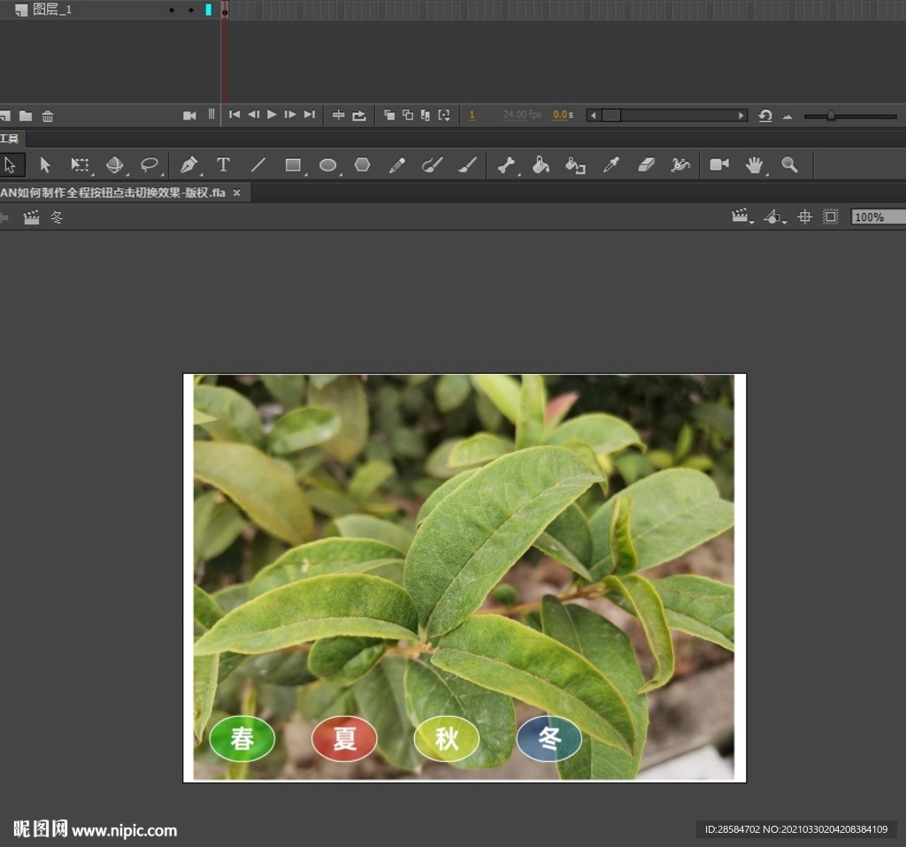Select the Text tool
The image size is (906, 847).
(x=223, y=165)
